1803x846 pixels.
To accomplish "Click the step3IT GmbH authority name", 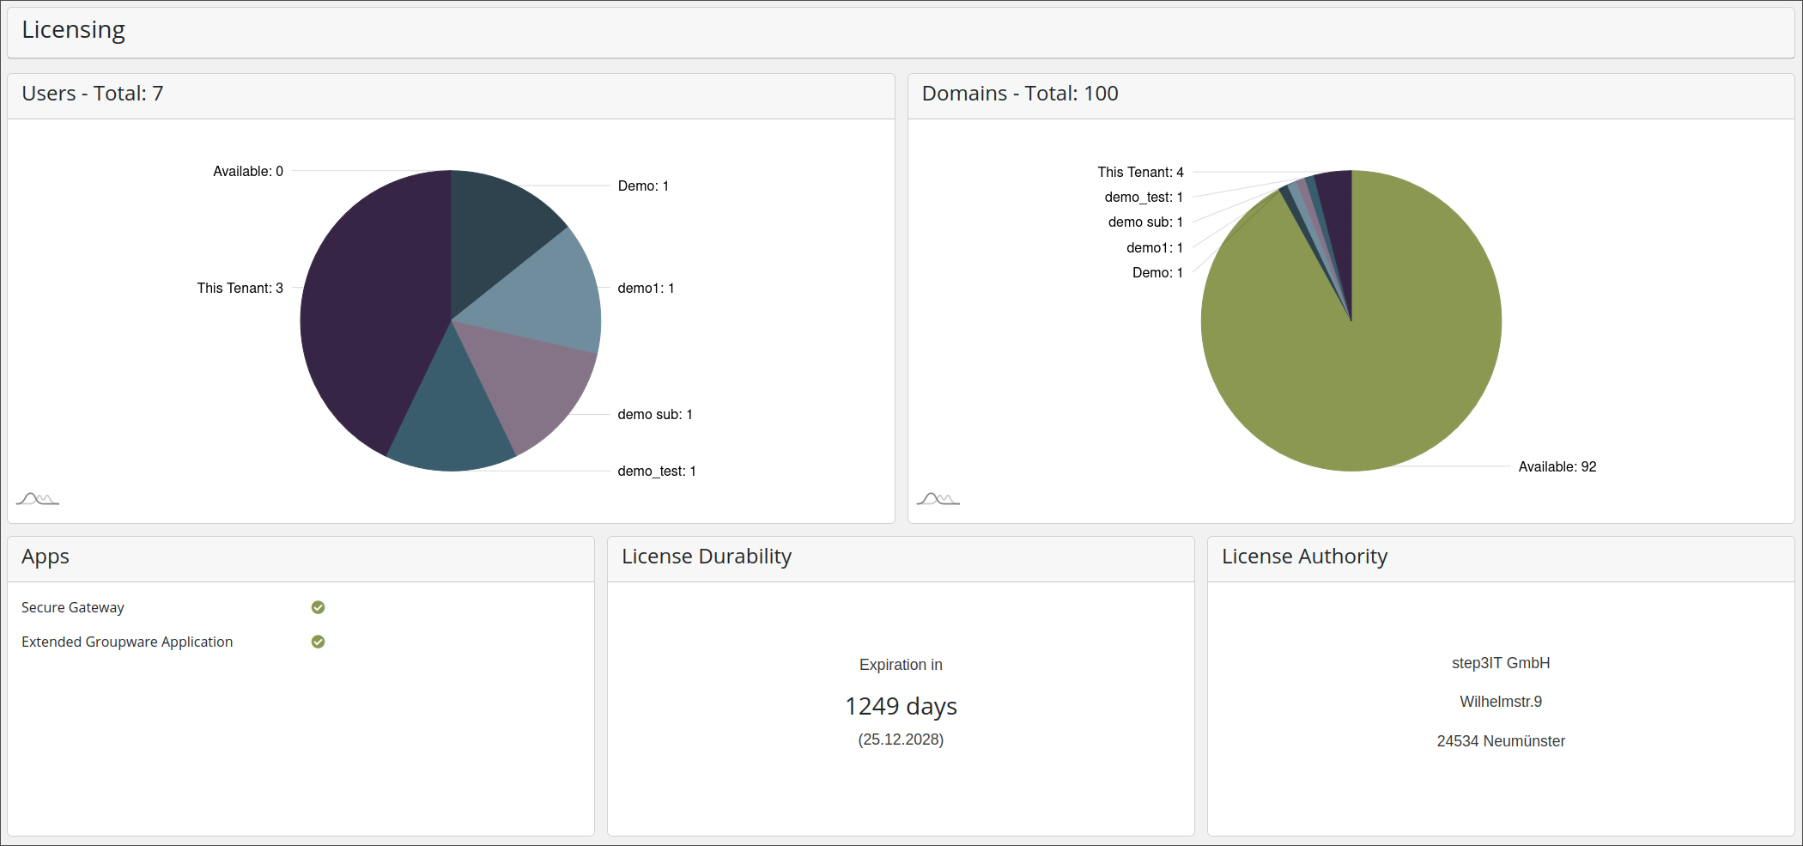I will [1500, 663].
